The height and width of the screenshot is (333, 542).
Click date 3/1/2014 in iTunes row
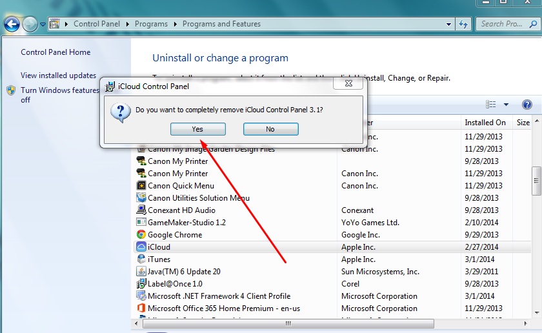point(479,259)
